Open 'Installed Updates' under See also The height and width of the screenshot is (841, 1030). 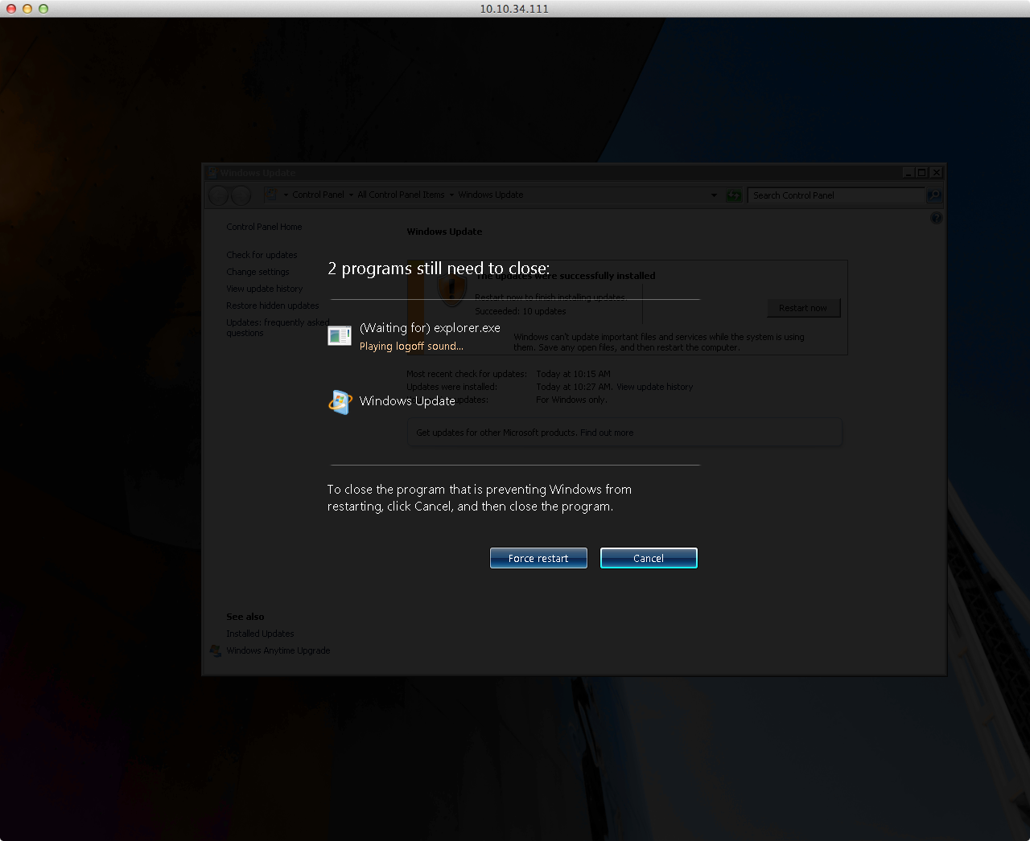tap(260, 634)
